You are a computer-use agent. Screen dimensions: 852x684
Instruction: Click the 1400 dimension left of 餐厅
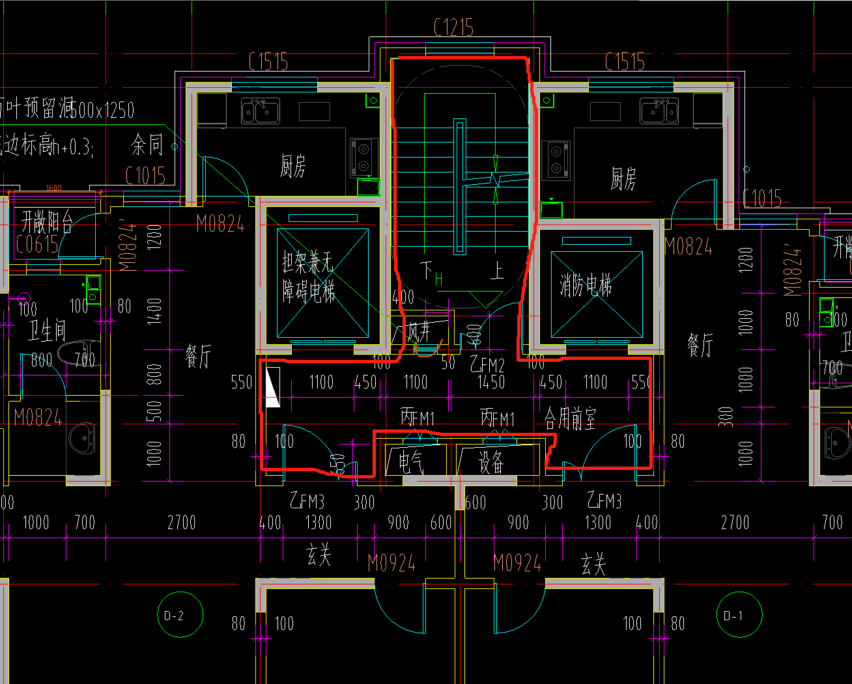click(x=154, y=311)
